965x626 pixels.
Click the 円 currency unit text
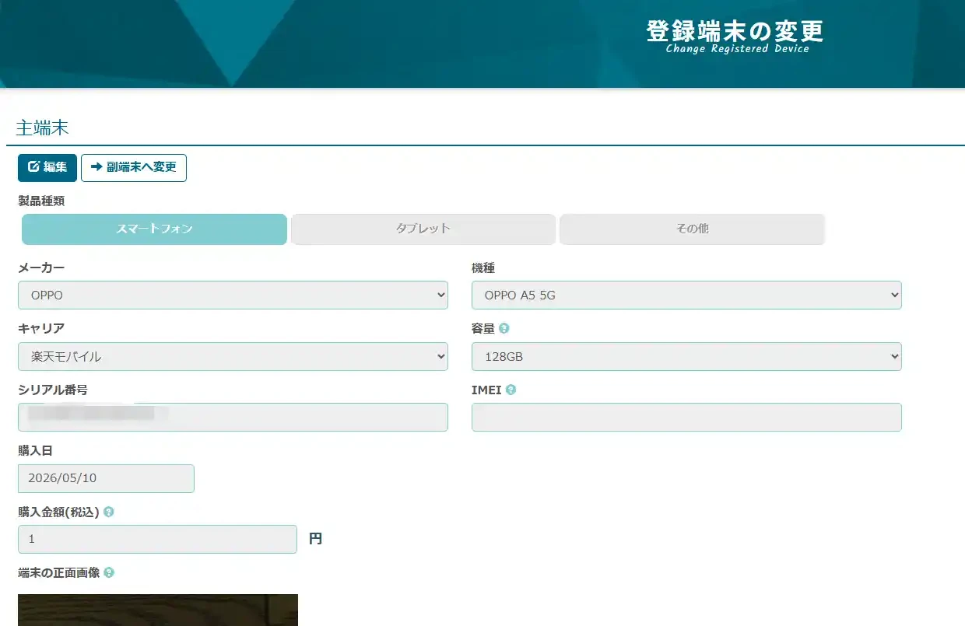pyautogui.click(x=315, y=539)
